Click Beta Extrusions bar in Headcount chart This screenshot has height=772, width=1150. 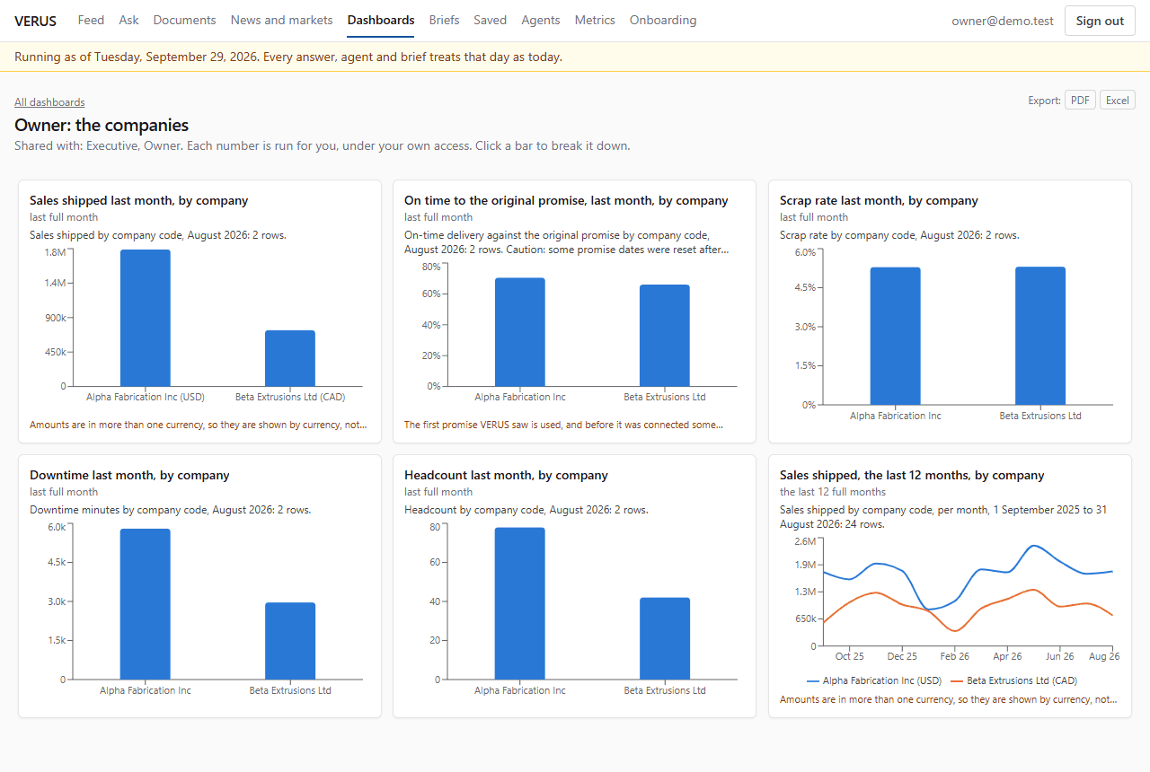pyautogui.click(x=665, y=638)
